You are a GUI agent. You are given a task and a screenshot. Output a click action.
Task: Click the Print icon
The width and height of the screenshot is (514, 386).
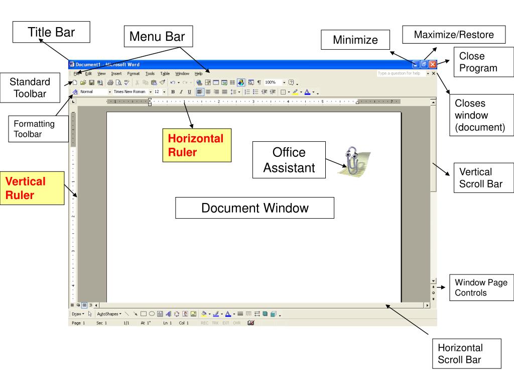click(x=110, y=82)
